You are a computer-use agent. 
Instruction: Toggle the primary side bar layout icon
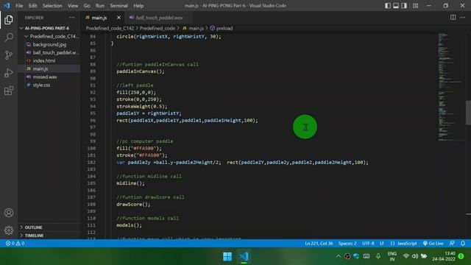[x=388, y=5]
